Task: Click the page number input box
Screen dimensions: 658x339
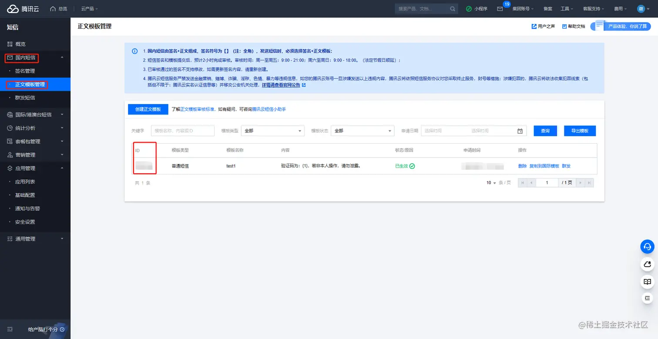Action: [547, 183]
